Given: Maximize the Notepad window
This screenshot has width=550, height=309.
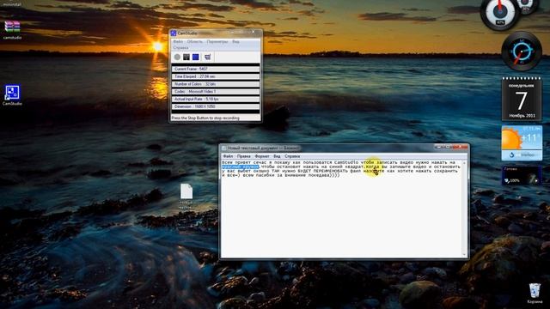Looking at the screenshot, I should [448, 147].
